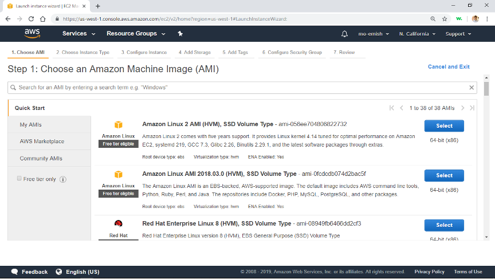Open the Terms of Use link
The image size is (495, 279).
(x=468, y=272)
